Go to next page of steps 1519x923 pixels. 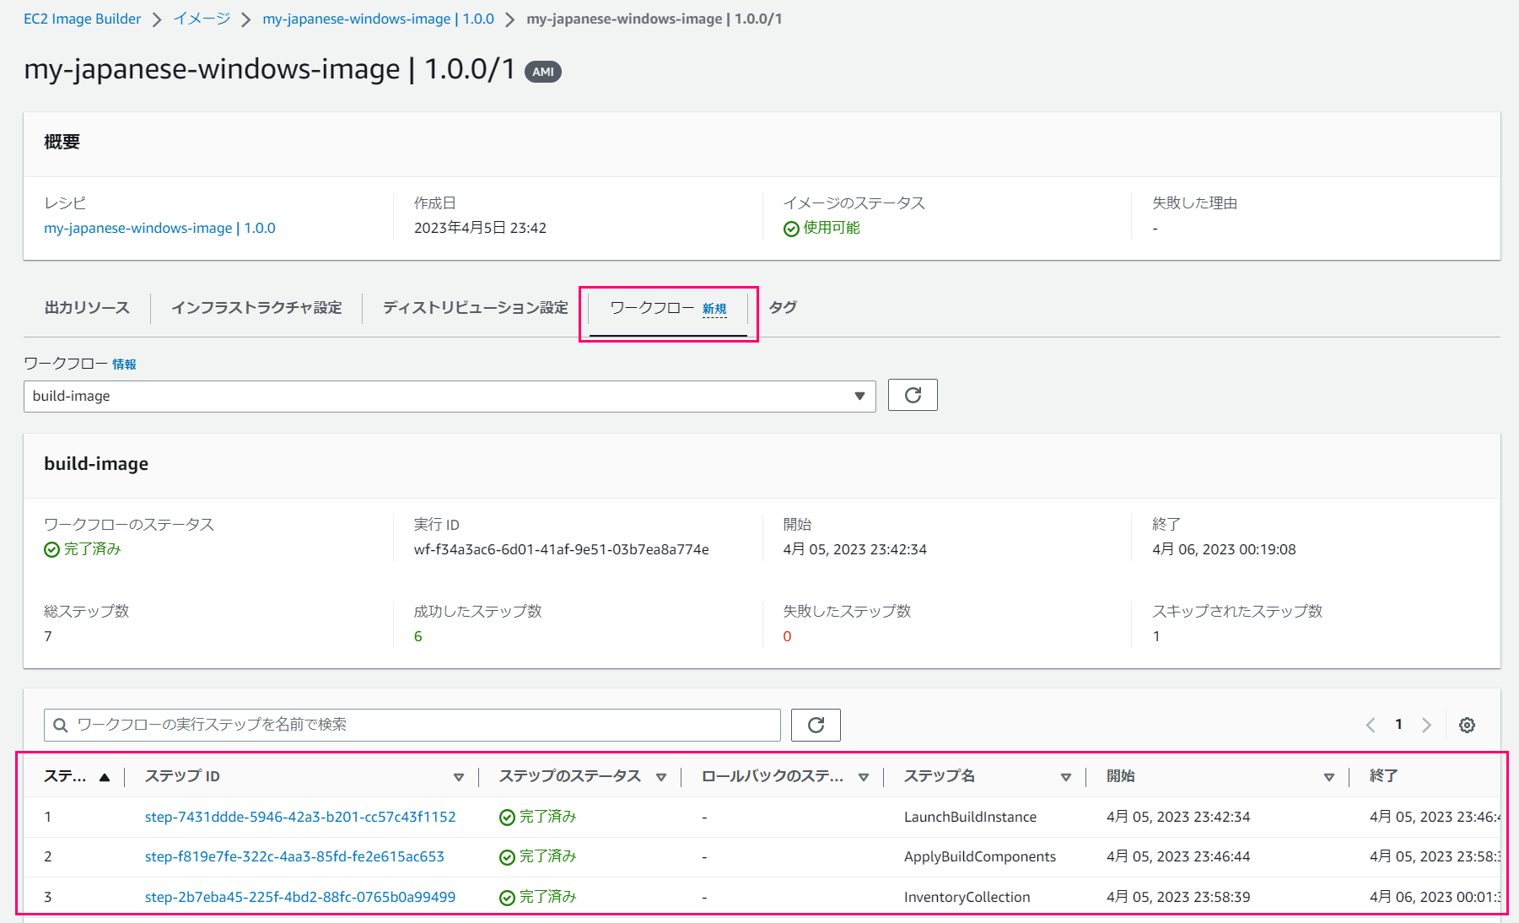click(1426, 725)
